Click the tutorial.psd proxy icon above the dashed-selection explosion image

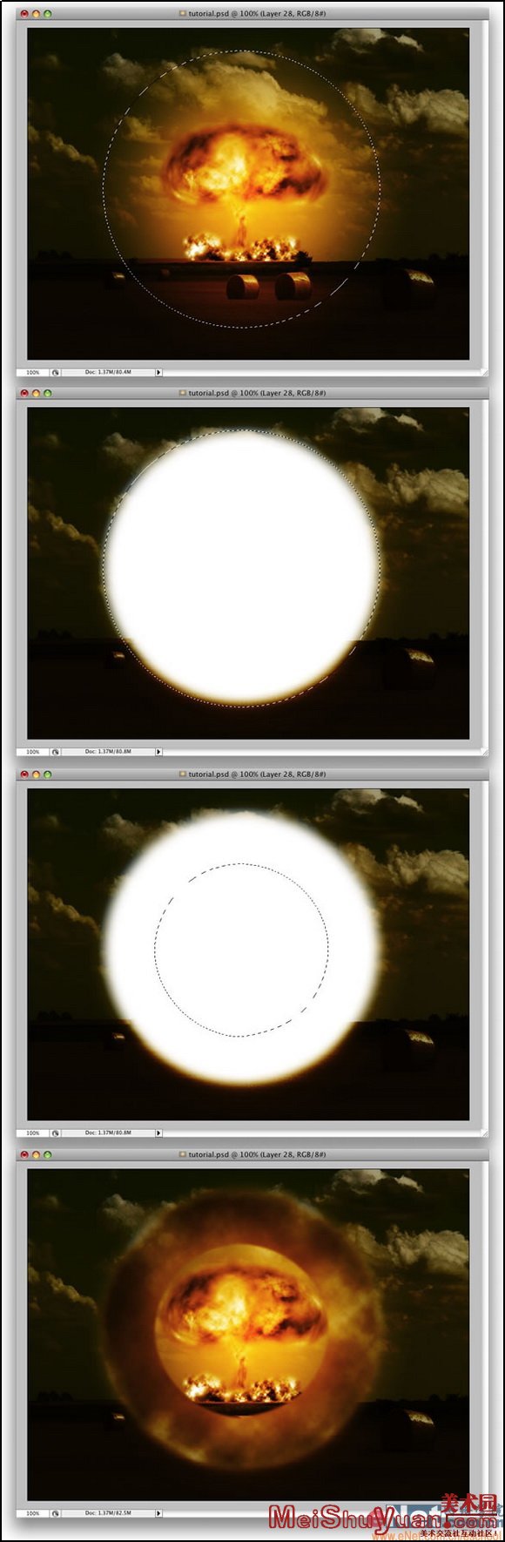[x=183, y=14]
